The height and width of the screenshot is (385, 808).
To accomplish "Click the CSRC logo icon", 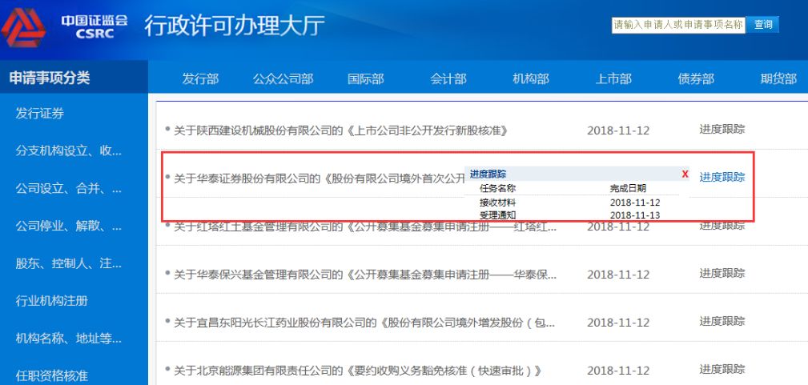I will pyautogui.click(x=23, y=27).
